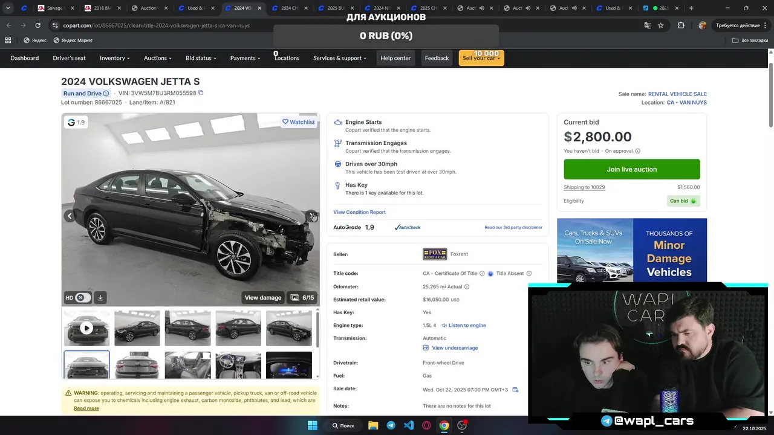Expand the Bid status dropdown menu

tap(201, 58)
